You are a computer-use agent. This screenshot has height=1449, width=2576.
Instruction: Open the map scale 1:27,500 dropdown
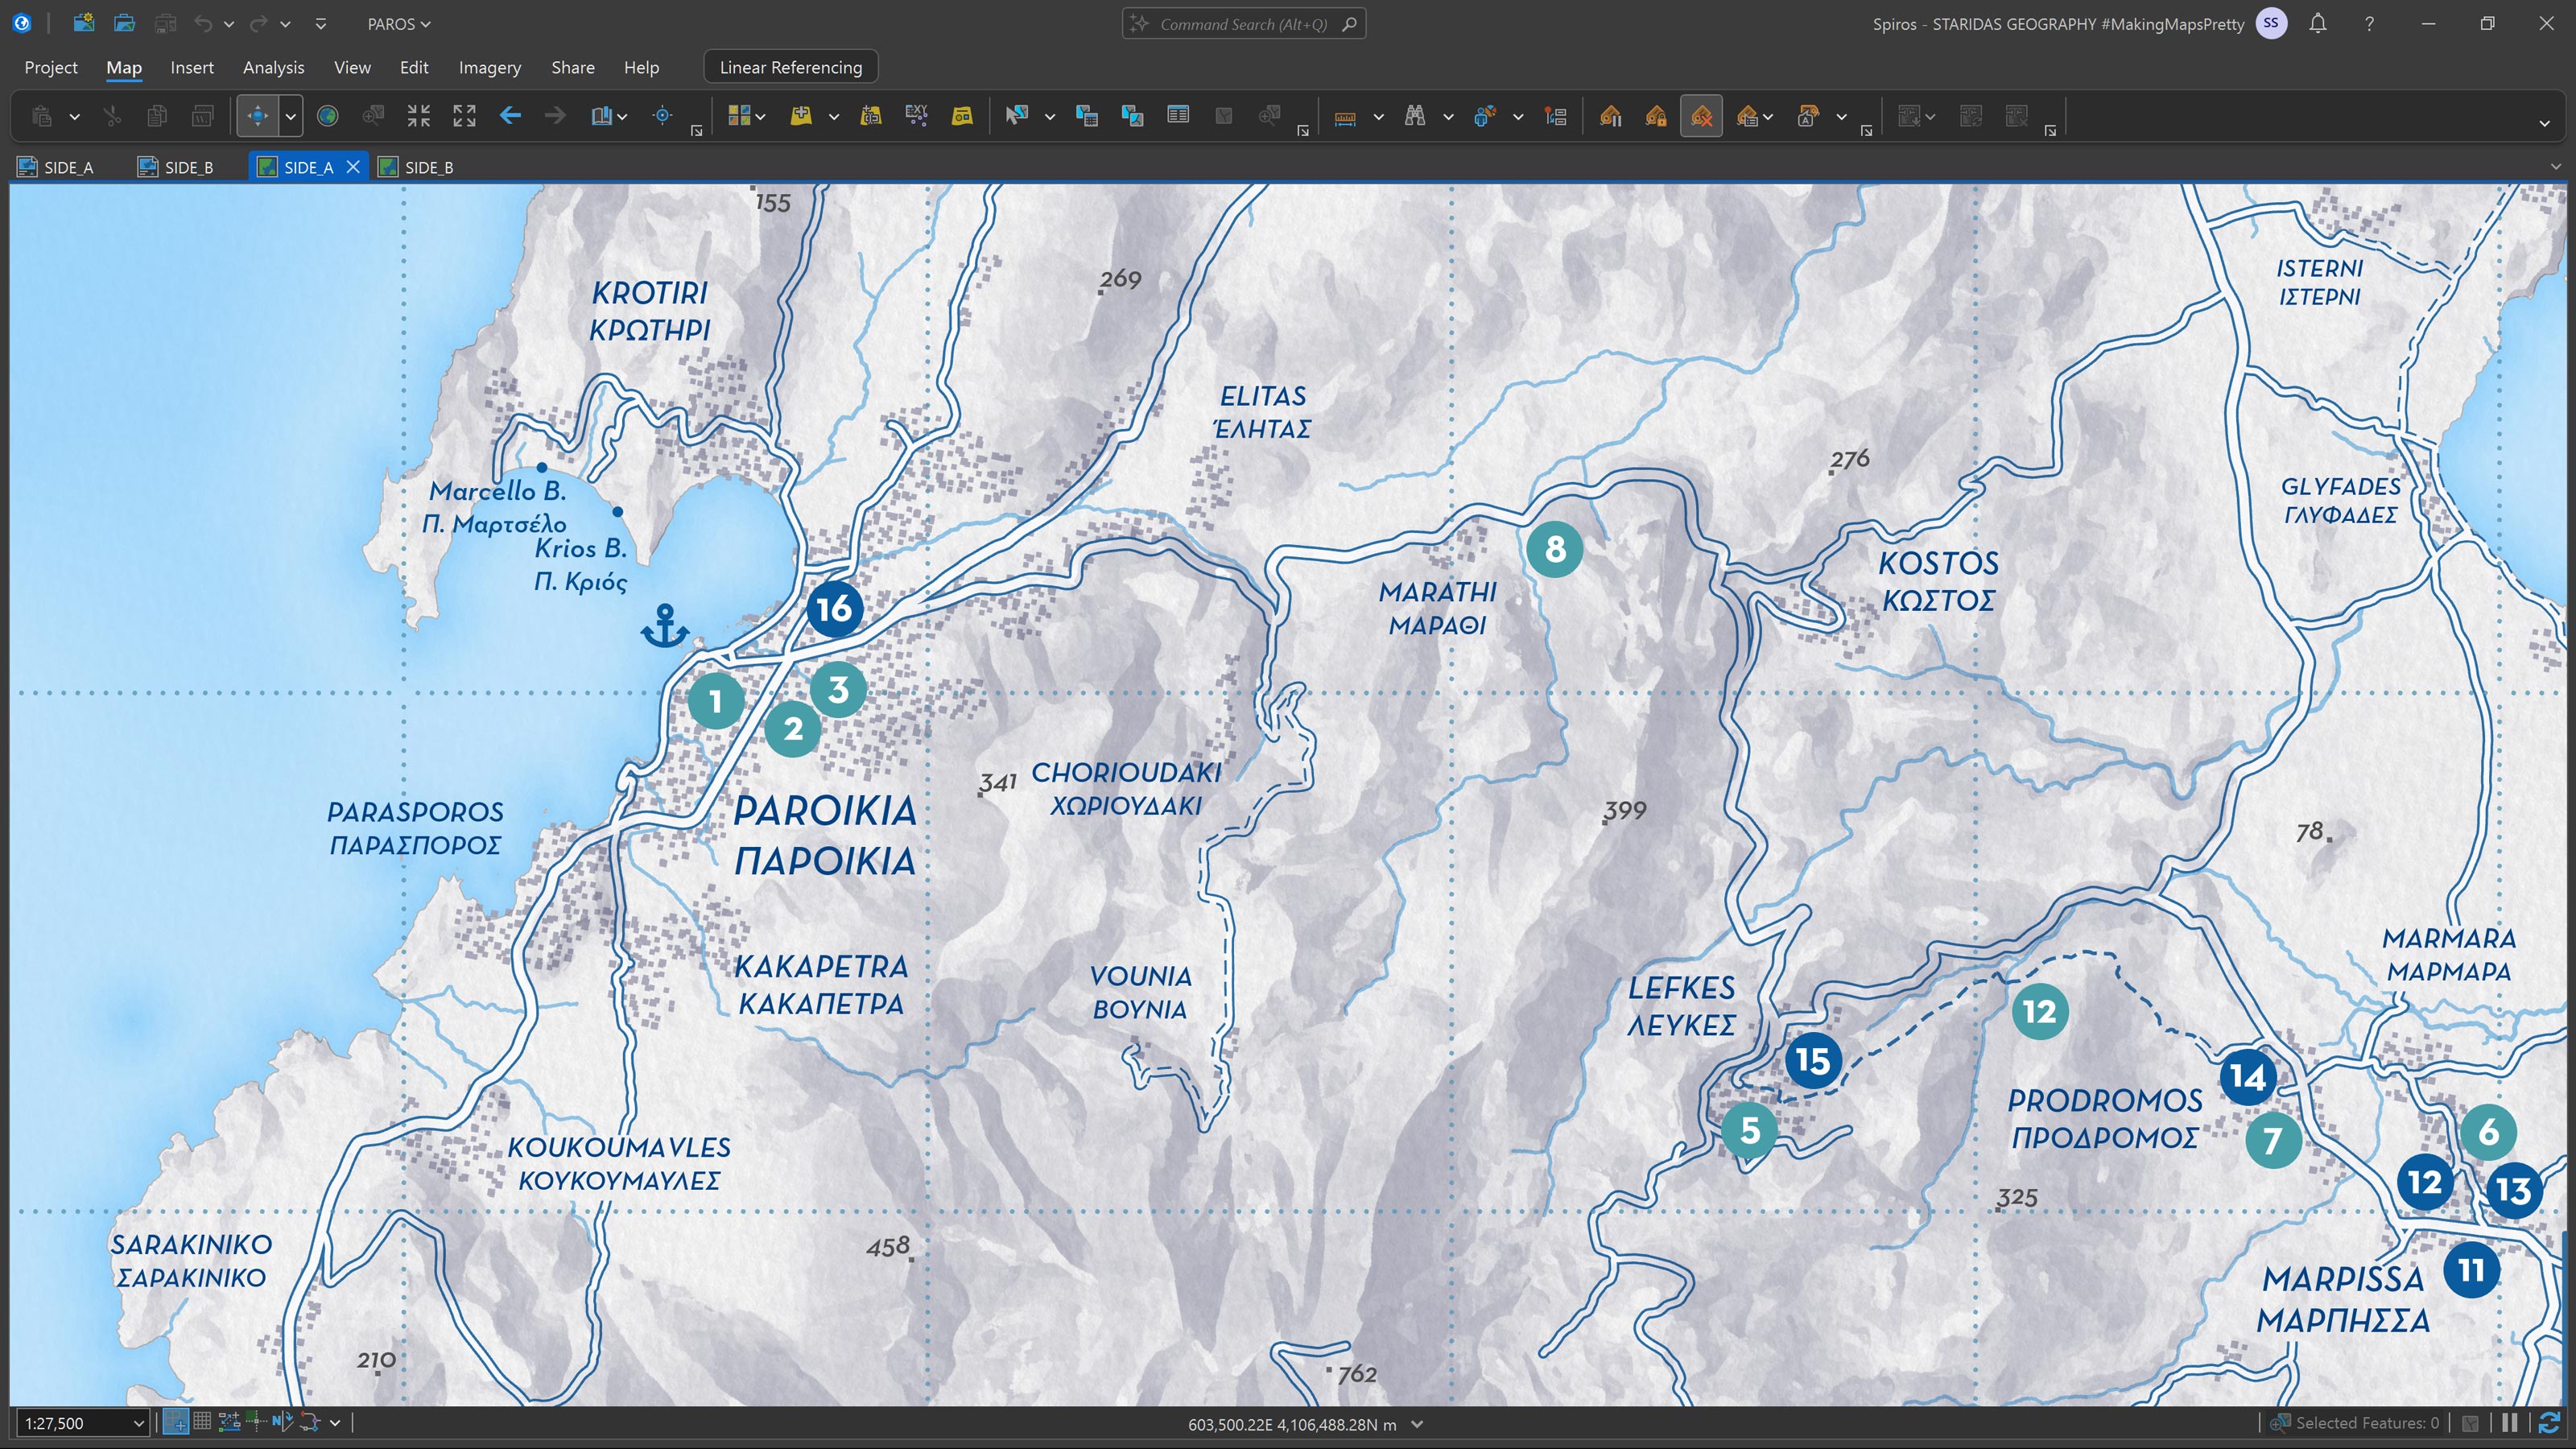pyautogui.click(x=139, y=1423)
